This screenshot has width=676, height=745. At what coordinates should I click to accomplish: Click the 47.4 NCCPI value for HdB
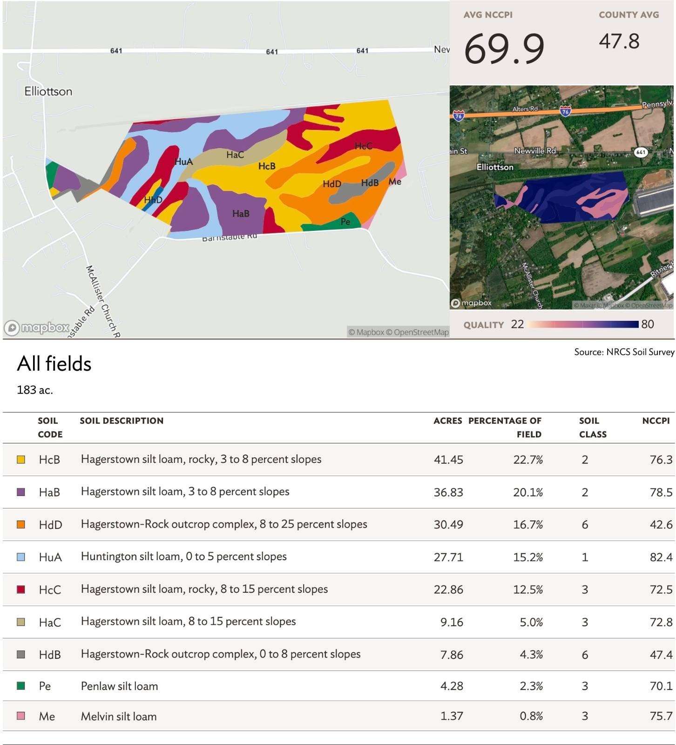coord(661,655)
